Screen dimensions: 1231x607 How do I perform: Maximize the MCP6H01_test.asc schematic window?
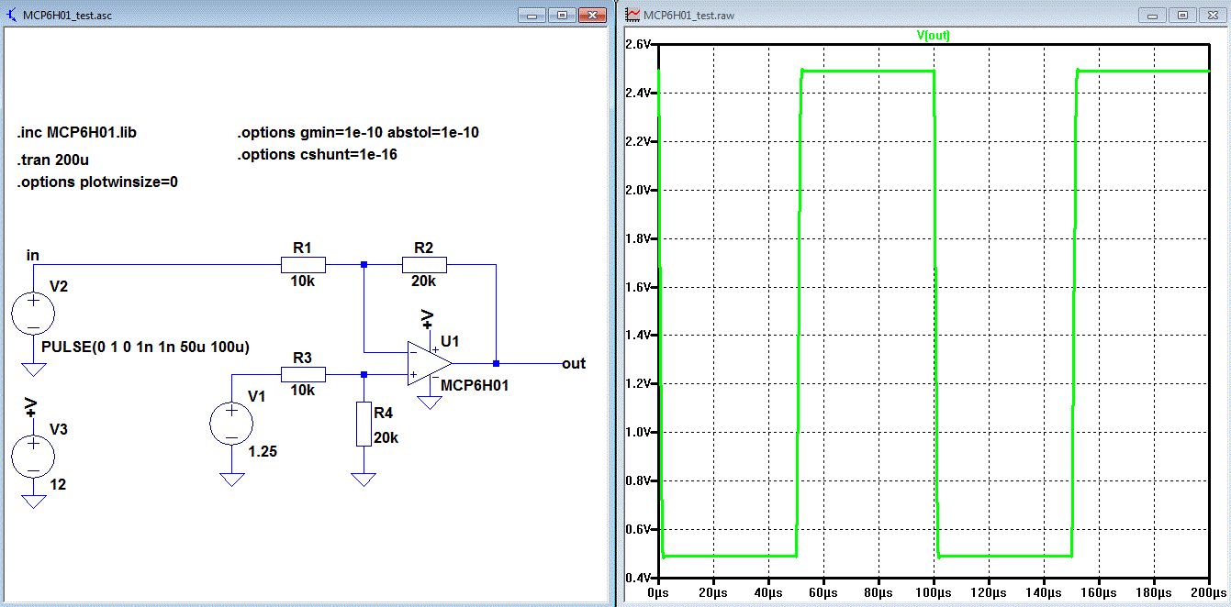pos(562,16)
